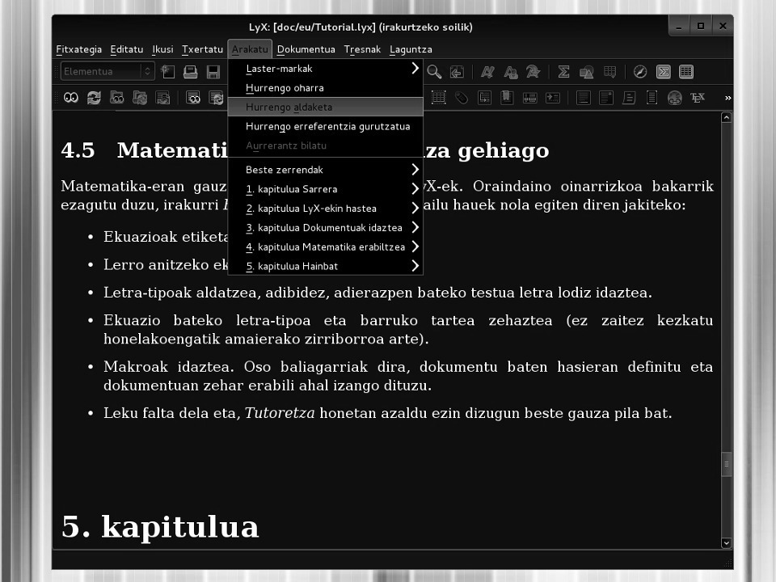The height and width of the screenshot is (582, 776).
Task: Save the document with floppy icon
Action: (213, 72)
